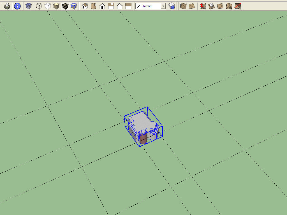The image size is (287, 215).
Task: Expand the Terrain layer dropdown
Action: point(163,6)
